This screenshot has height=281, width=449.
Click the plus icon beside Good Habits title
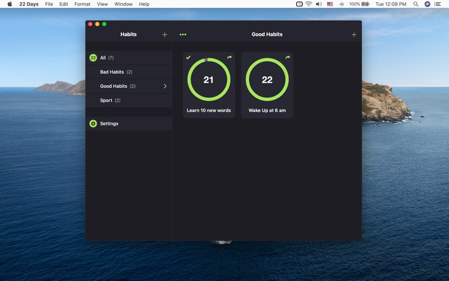(x=354, y=35)
